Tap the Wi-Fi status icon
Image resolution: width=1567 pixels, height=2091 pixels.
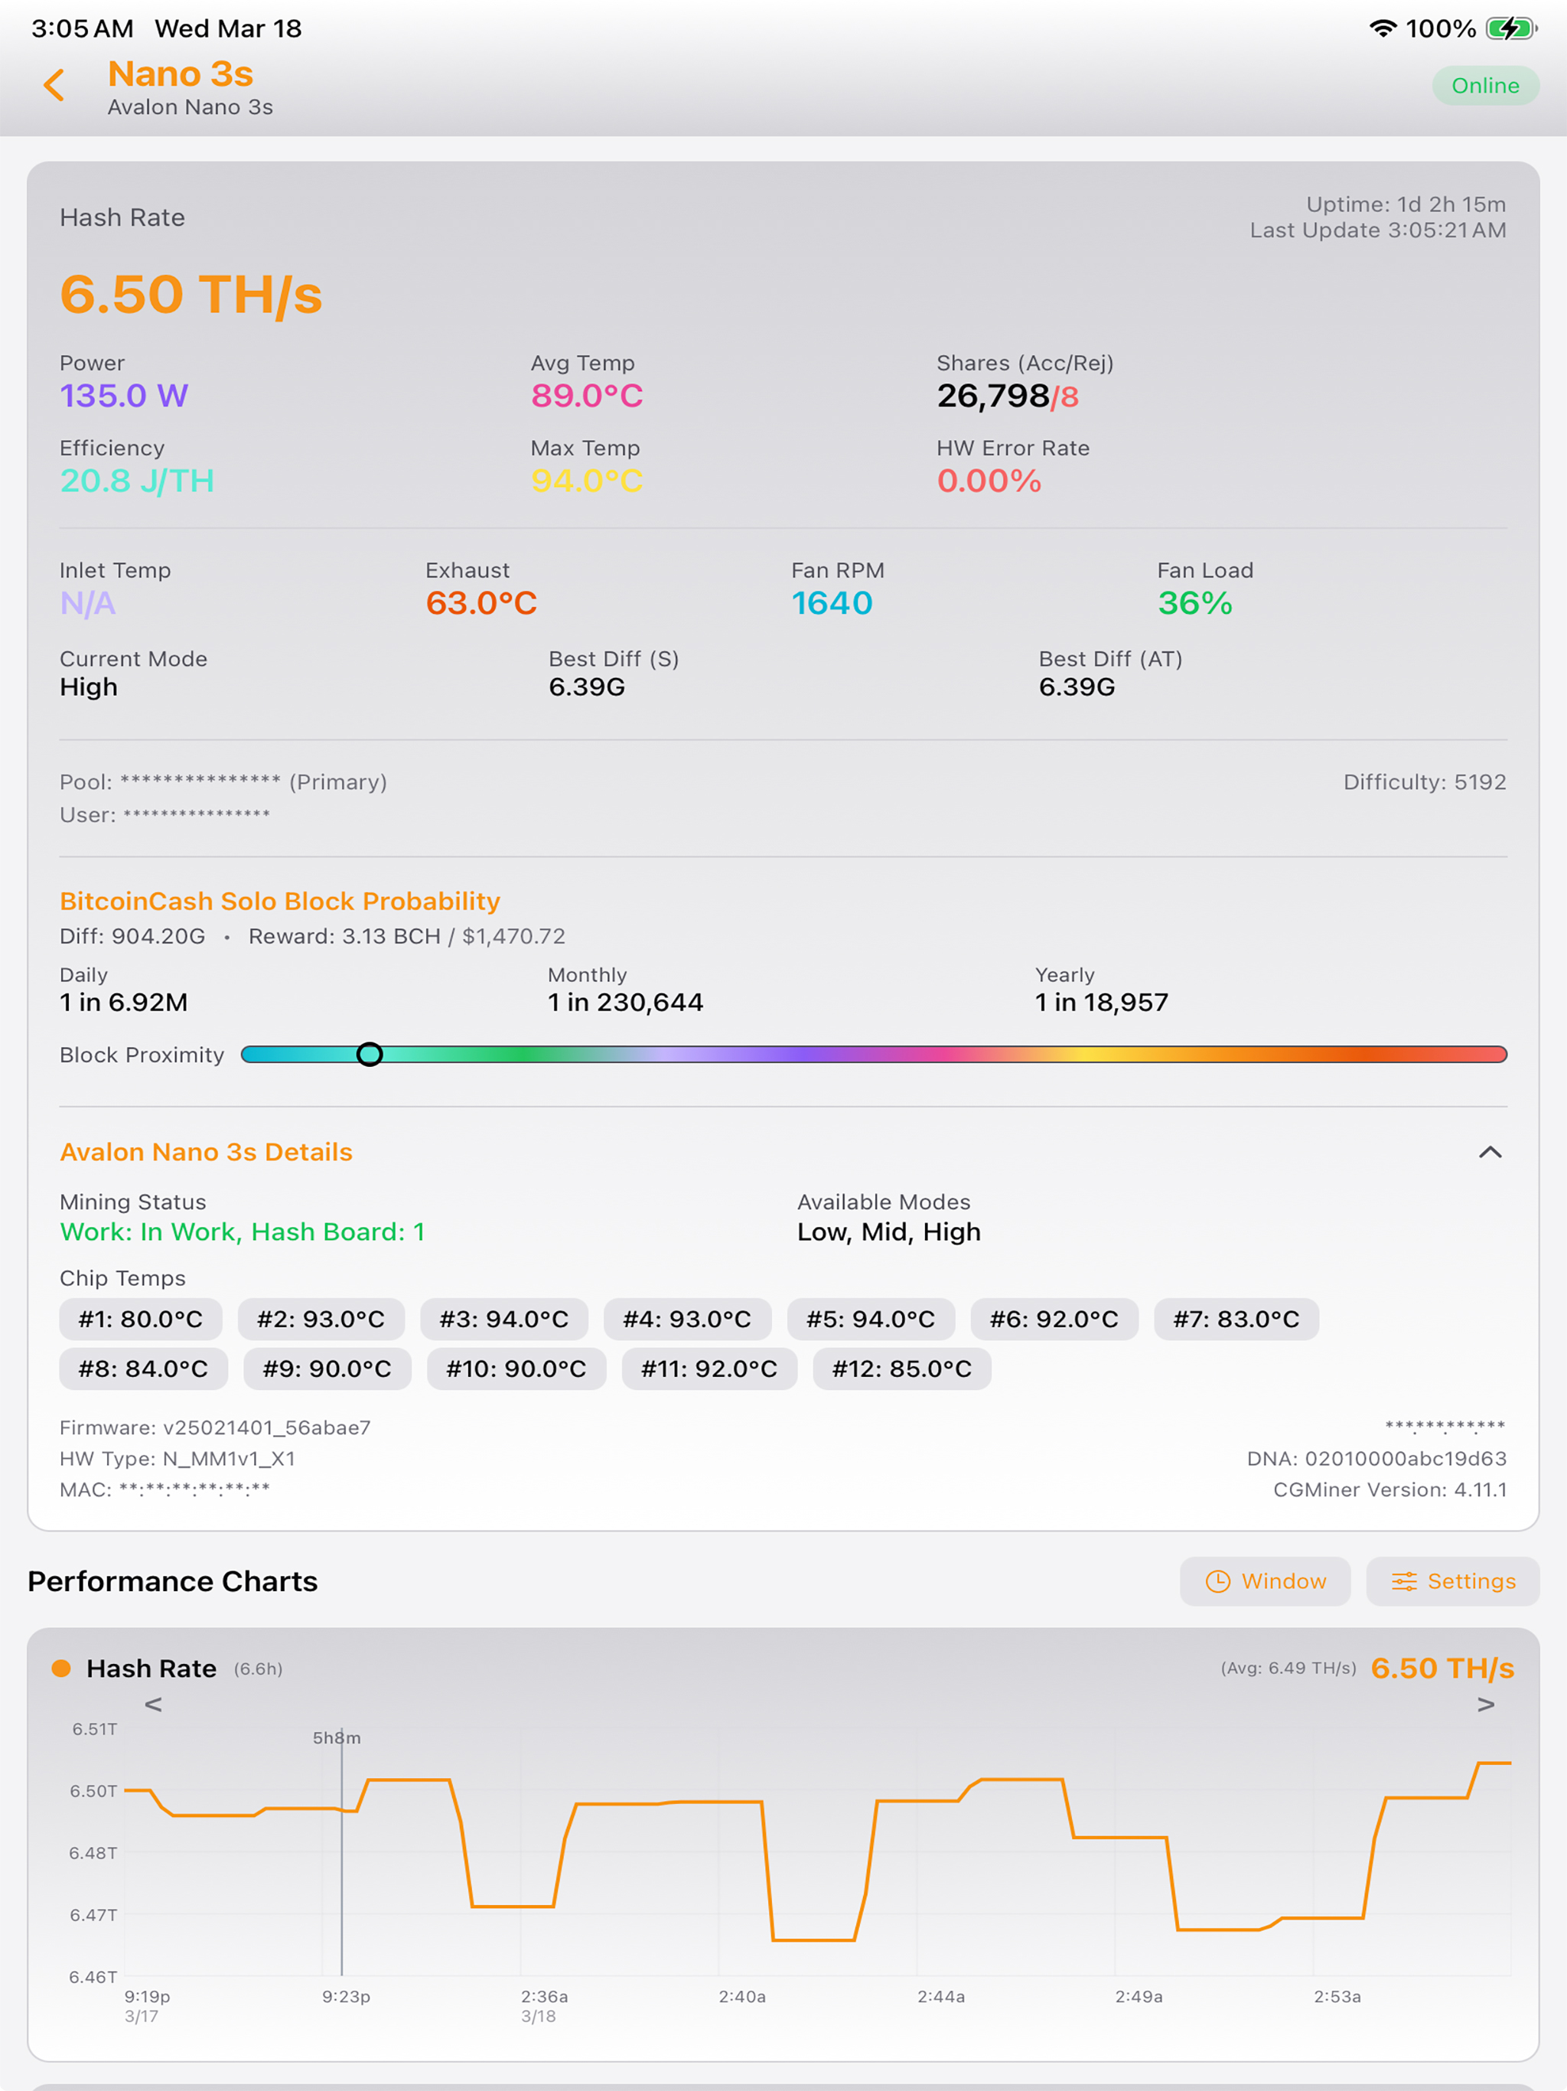pyautogui.click(x=1383, y=28)
